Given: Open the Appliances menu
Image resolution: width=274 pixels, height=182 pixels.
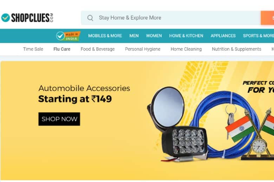Looking at the screenshot, I should point(223,36).
